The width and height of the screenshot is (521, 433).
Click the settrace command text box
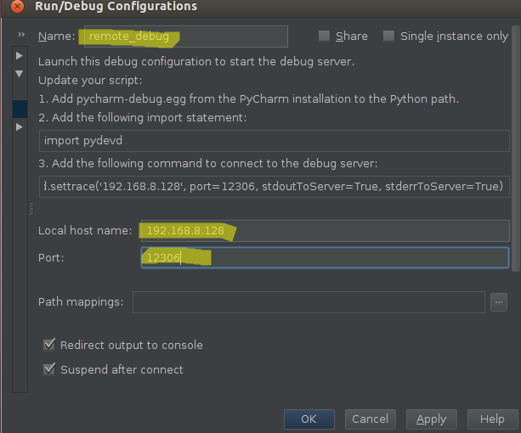(x=275, y=187)
